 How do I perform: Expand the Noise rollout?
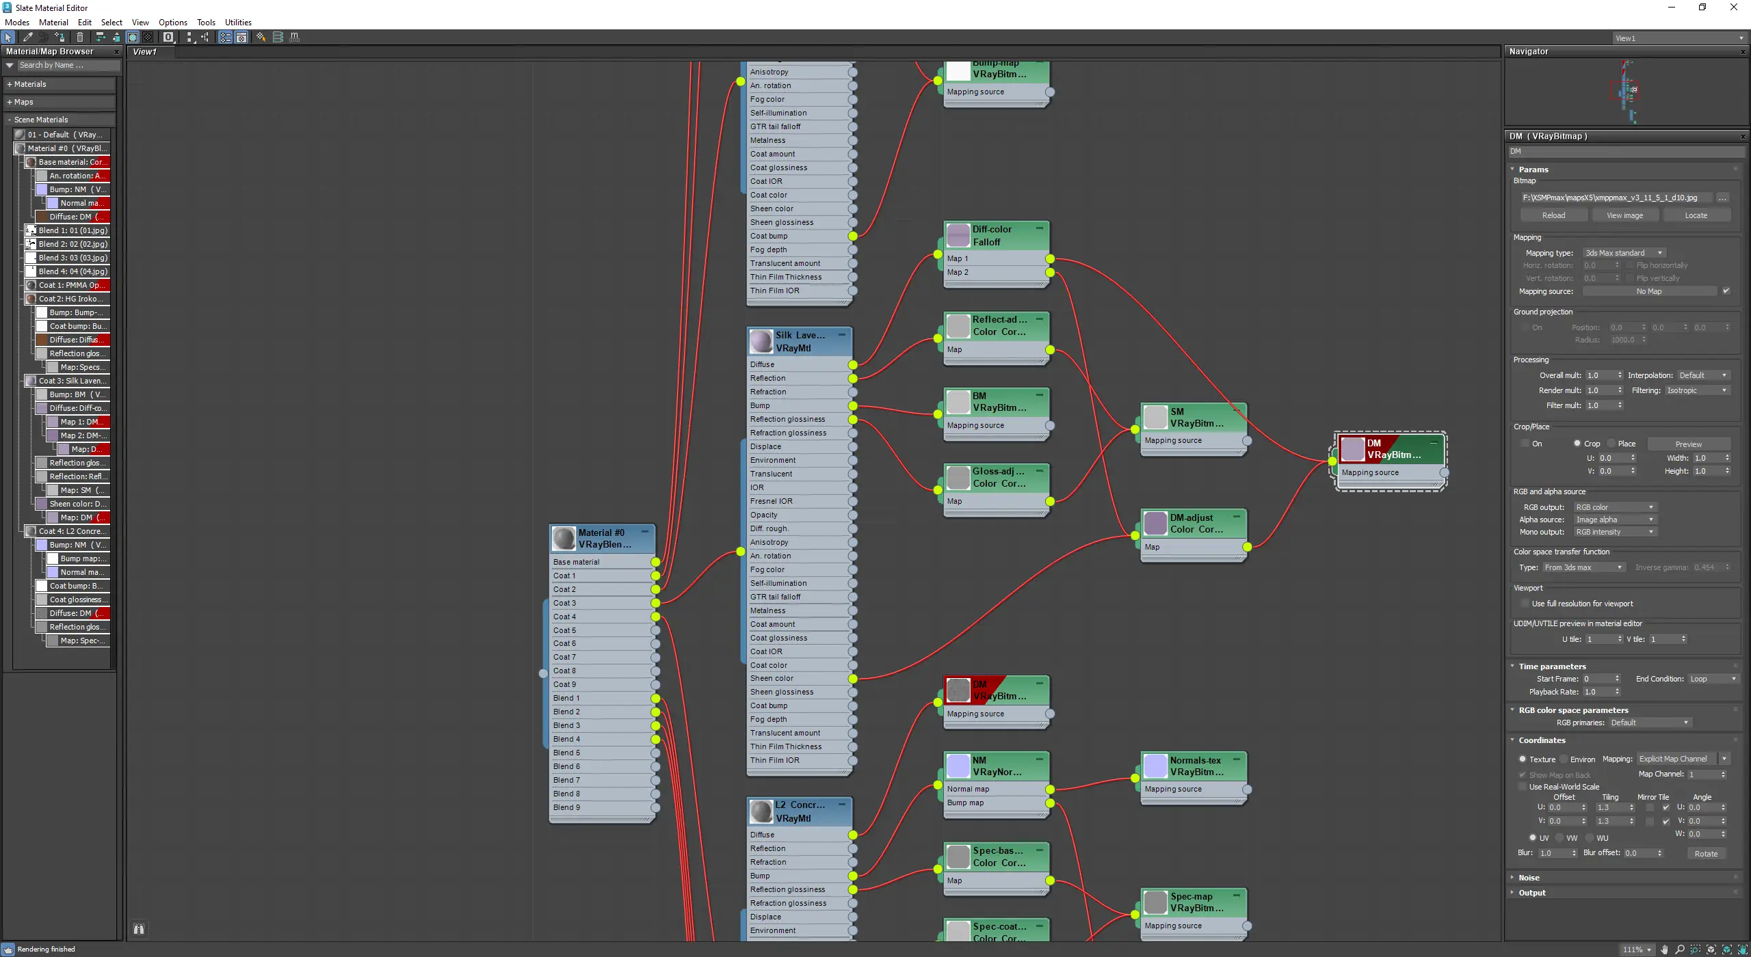point(1529,878)
